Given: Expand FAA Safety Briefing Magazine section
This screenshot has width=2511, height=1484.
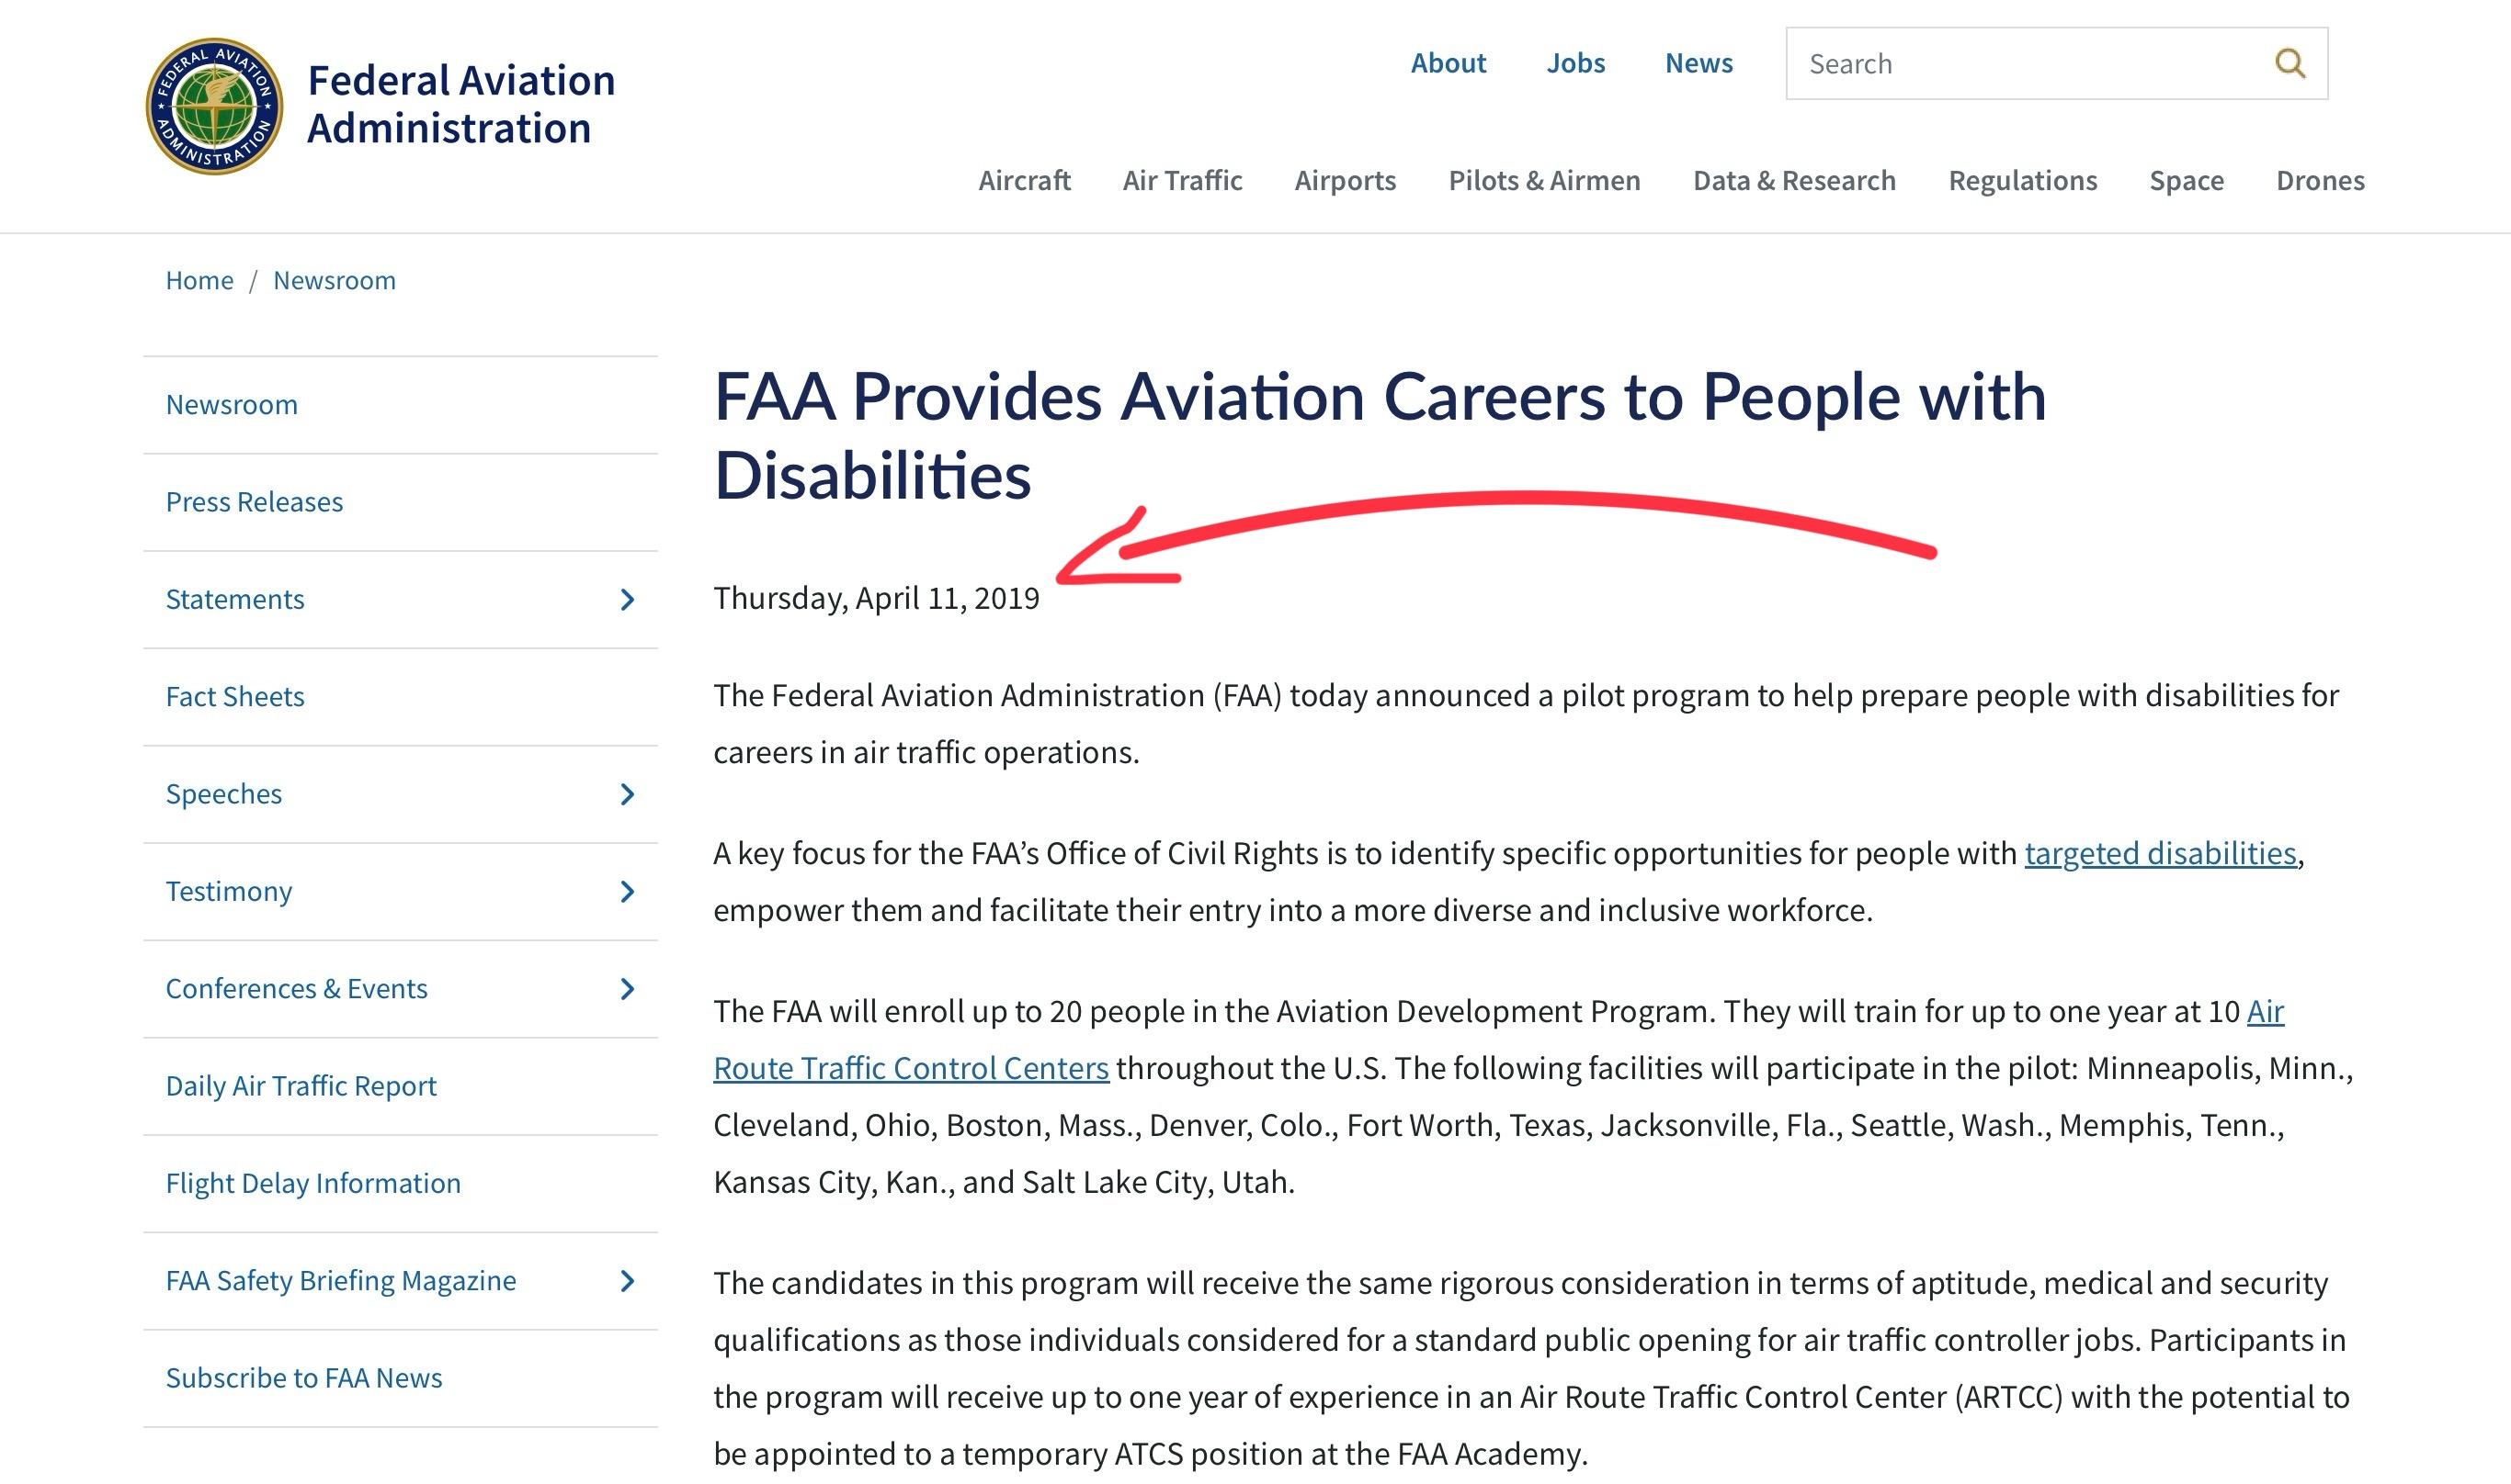Looking at the screenshot, I should [628, 1281].
